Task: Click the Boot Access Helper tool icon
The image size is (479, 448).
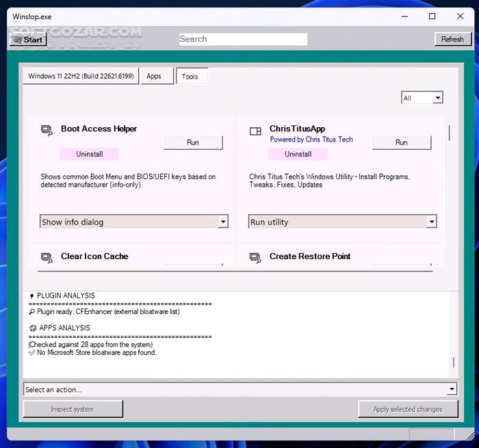Action: [47, 130]
